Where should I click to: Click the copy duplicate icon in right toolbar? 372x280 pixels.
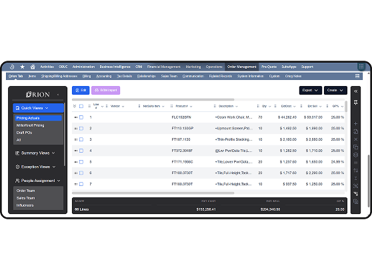pyautogui.click(x=355, y=147)
